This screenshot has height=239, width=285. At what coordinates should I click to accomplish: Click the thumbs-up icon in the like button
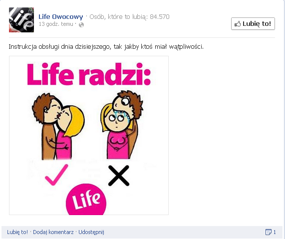click(x=238, y=24)
